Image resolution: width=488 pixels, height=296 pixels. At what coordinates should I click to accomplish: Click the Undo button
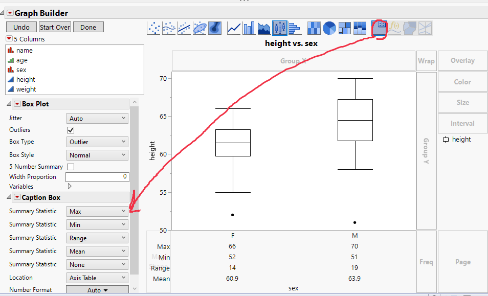20,27
